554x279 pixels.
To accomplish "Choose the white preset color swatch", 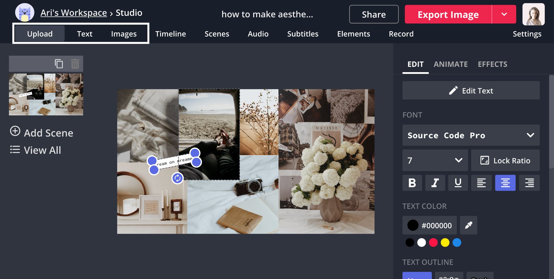I will click(x=422, y=242).
